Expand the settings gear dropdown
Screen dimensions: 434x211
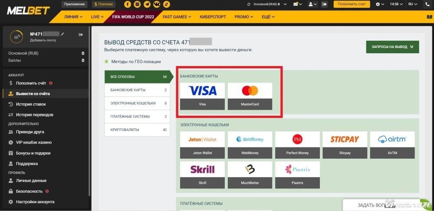pyautogui.click(x=380, y=4)
